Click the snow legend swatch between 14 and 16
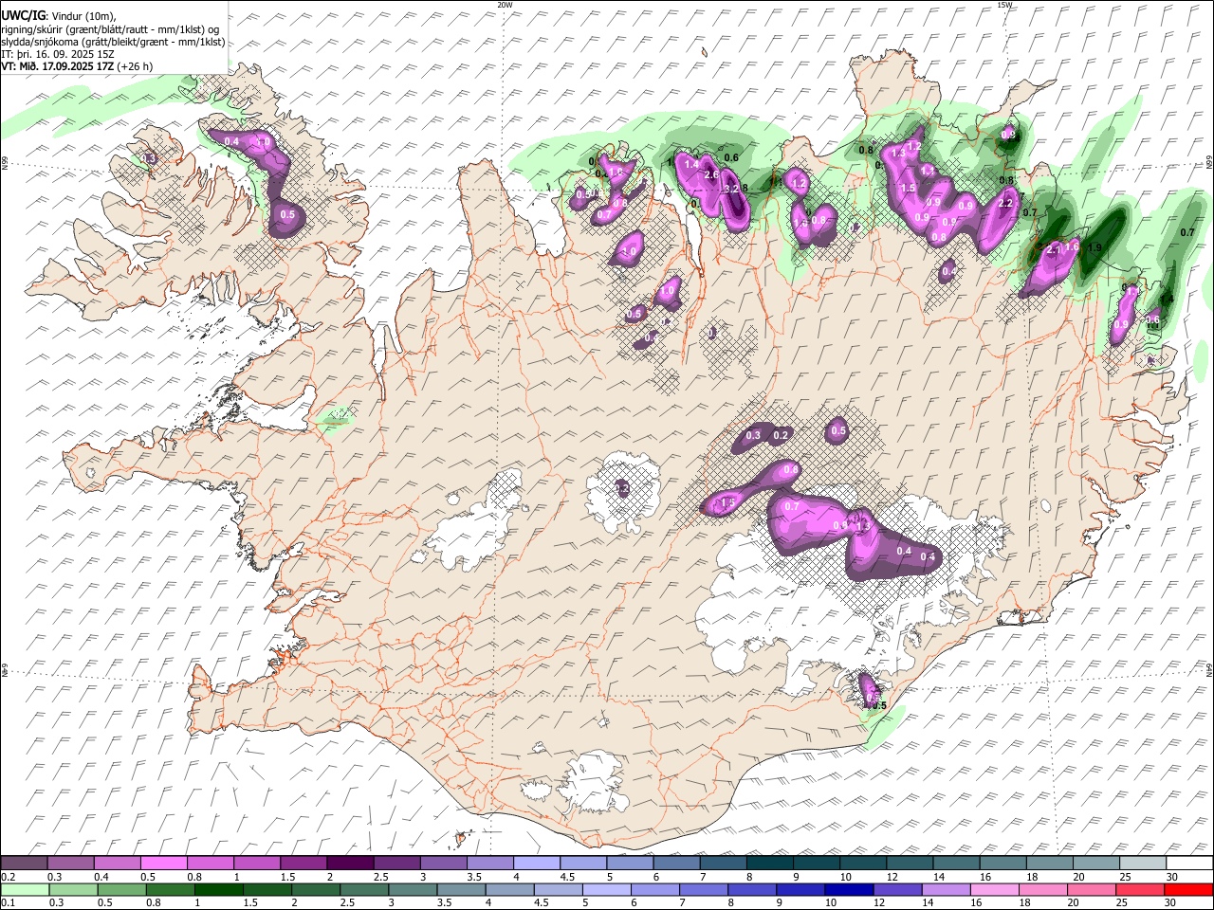This screenshot has height=910, width=1214. pos(956,864)
